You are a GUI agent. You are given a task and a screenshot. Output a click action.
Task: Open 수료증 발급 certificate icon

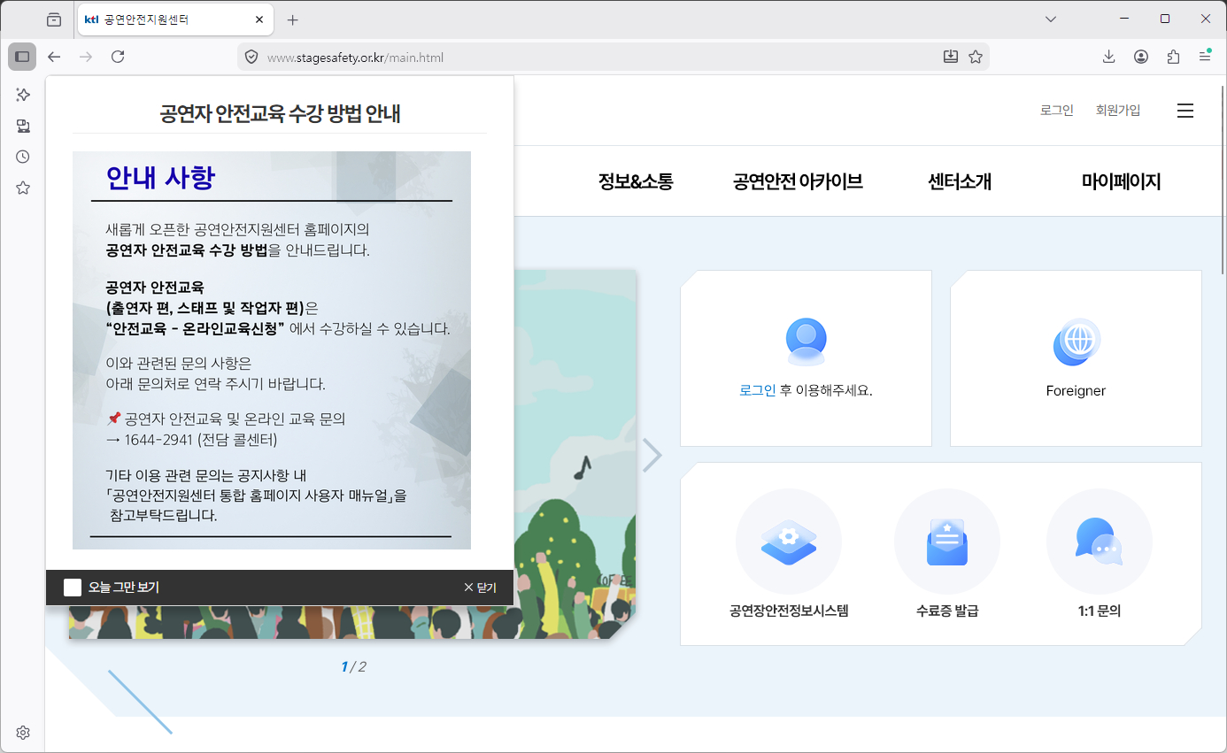click(x=947, y=542)
